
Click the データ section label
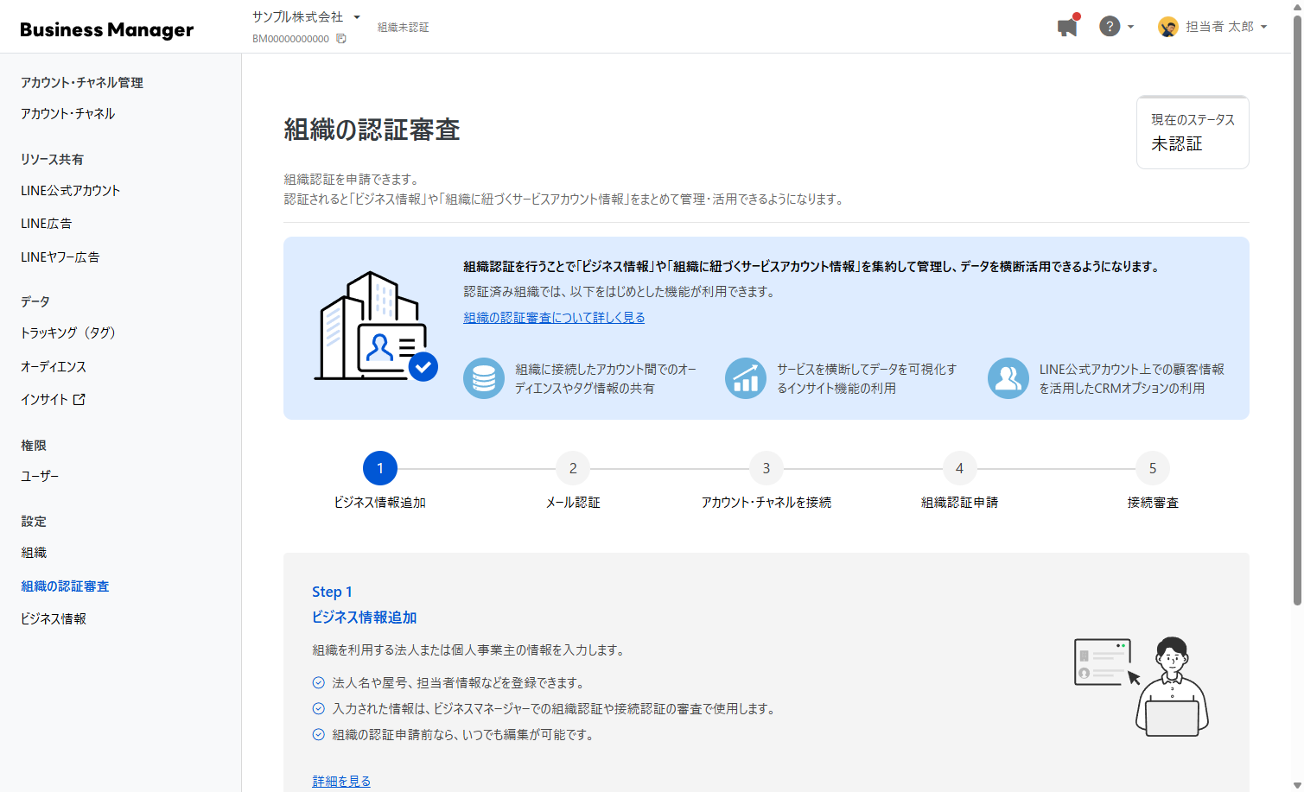point(35,301)
